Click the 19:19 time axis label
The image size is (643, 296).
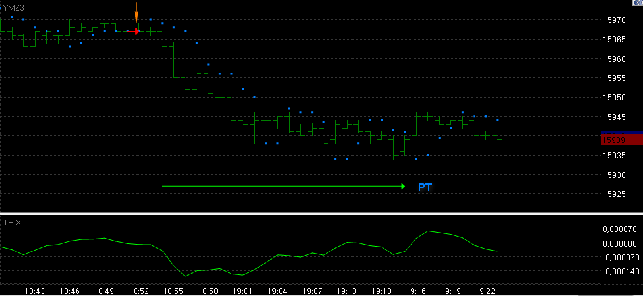[x=450, y=291]
